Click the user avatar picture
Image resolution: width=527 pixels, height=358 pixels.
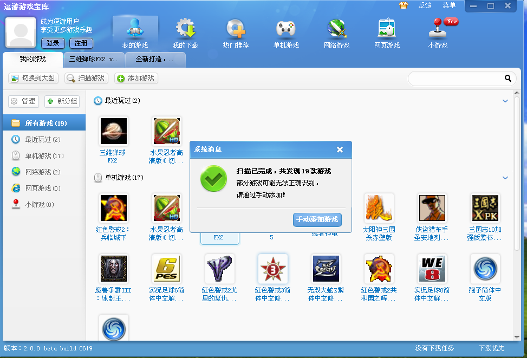(x=21, y=32)
